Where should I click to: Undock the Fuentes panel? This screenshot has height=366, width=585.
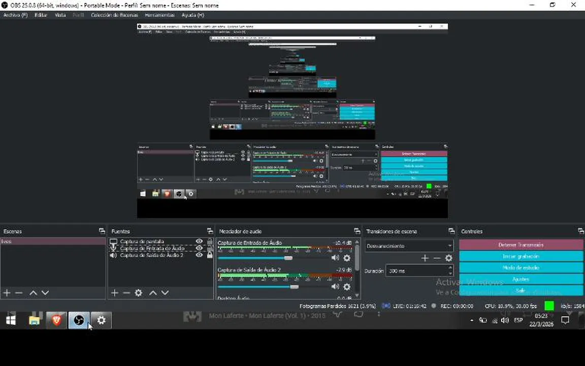tap(210, 231)
